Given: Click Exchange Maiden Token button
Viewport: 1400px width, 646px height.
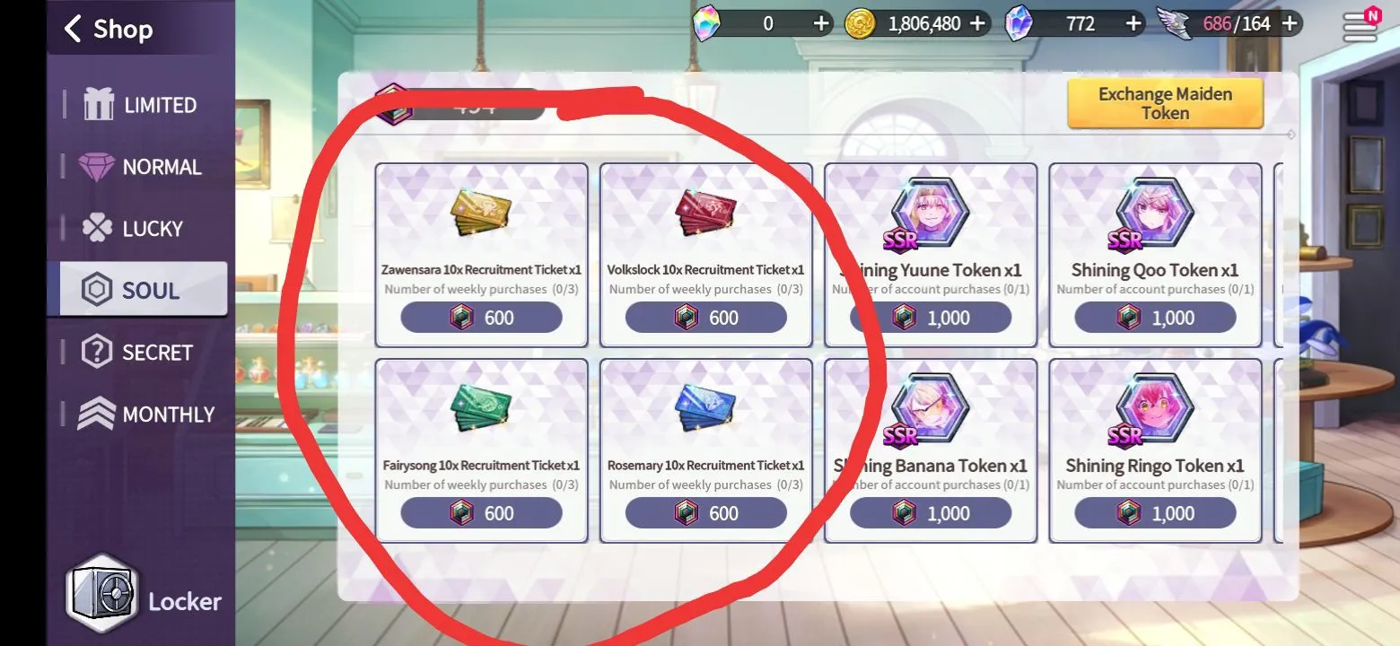Looking at the screenshot, I should 1165,103.
